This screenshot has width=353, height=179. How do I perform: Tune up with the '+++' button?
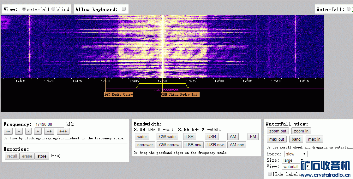(63, 131)
